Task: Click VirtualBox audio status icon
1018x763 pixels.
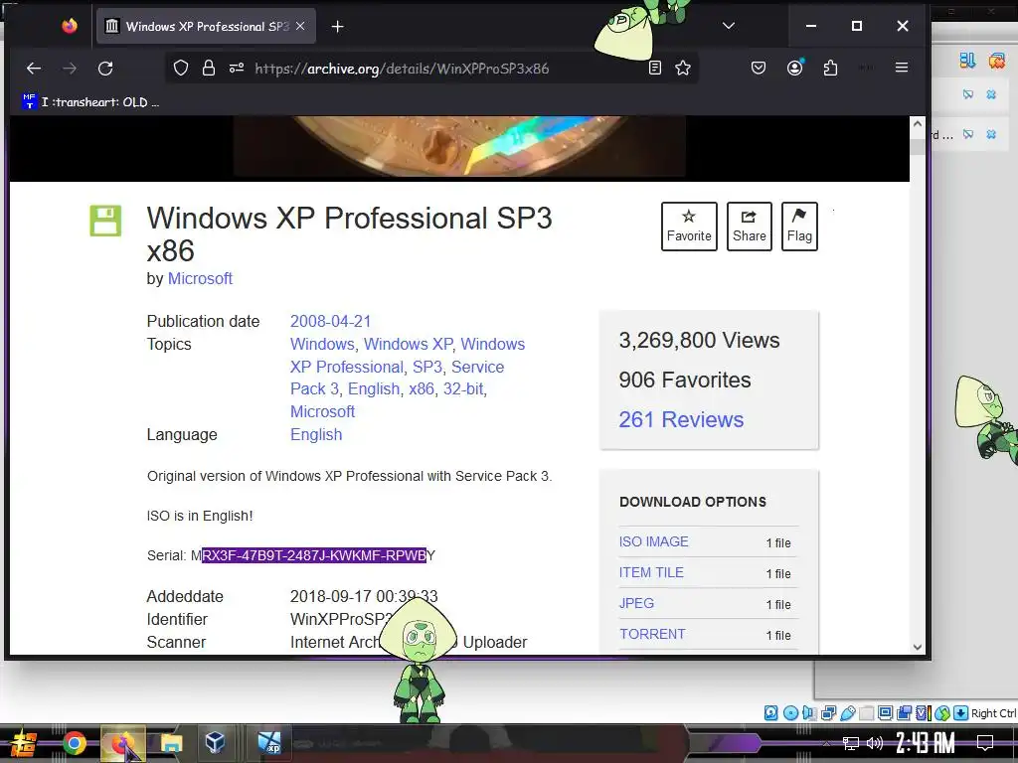Action: tap(809, 713)
